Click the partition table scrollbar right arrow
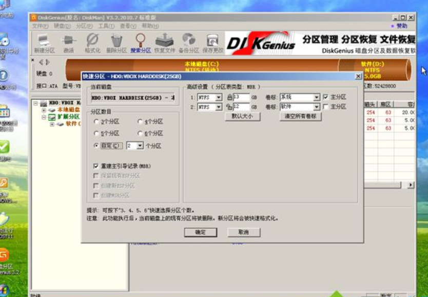The height and width of the screenshot is (297, 428). click(411, 185)
